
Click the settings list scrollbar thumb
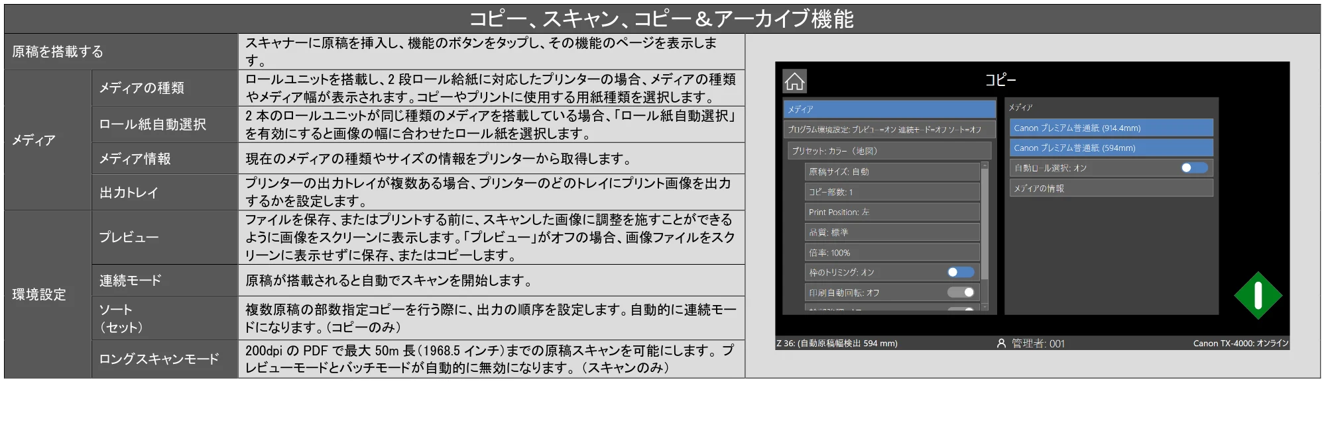tap(985, 224)
